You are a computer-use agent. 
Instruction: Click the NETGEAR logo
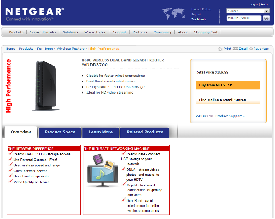35,14
